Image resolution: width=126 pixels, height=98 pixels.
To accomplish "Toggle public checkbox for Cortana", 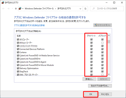I will pos(102,52).
